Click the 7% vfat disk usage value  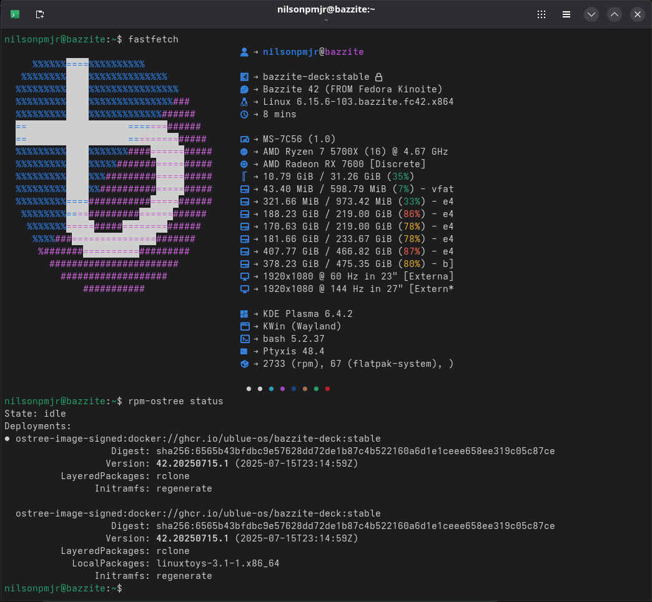tap(404, 189)
